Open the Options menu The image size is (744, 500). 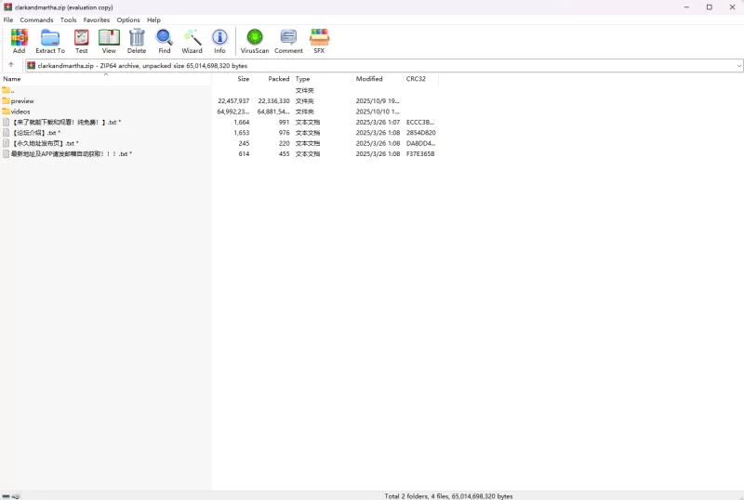tap(128, 20)
